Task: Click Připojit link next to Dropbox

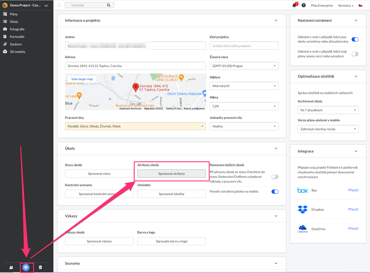Action: click(x=353, y=209)
